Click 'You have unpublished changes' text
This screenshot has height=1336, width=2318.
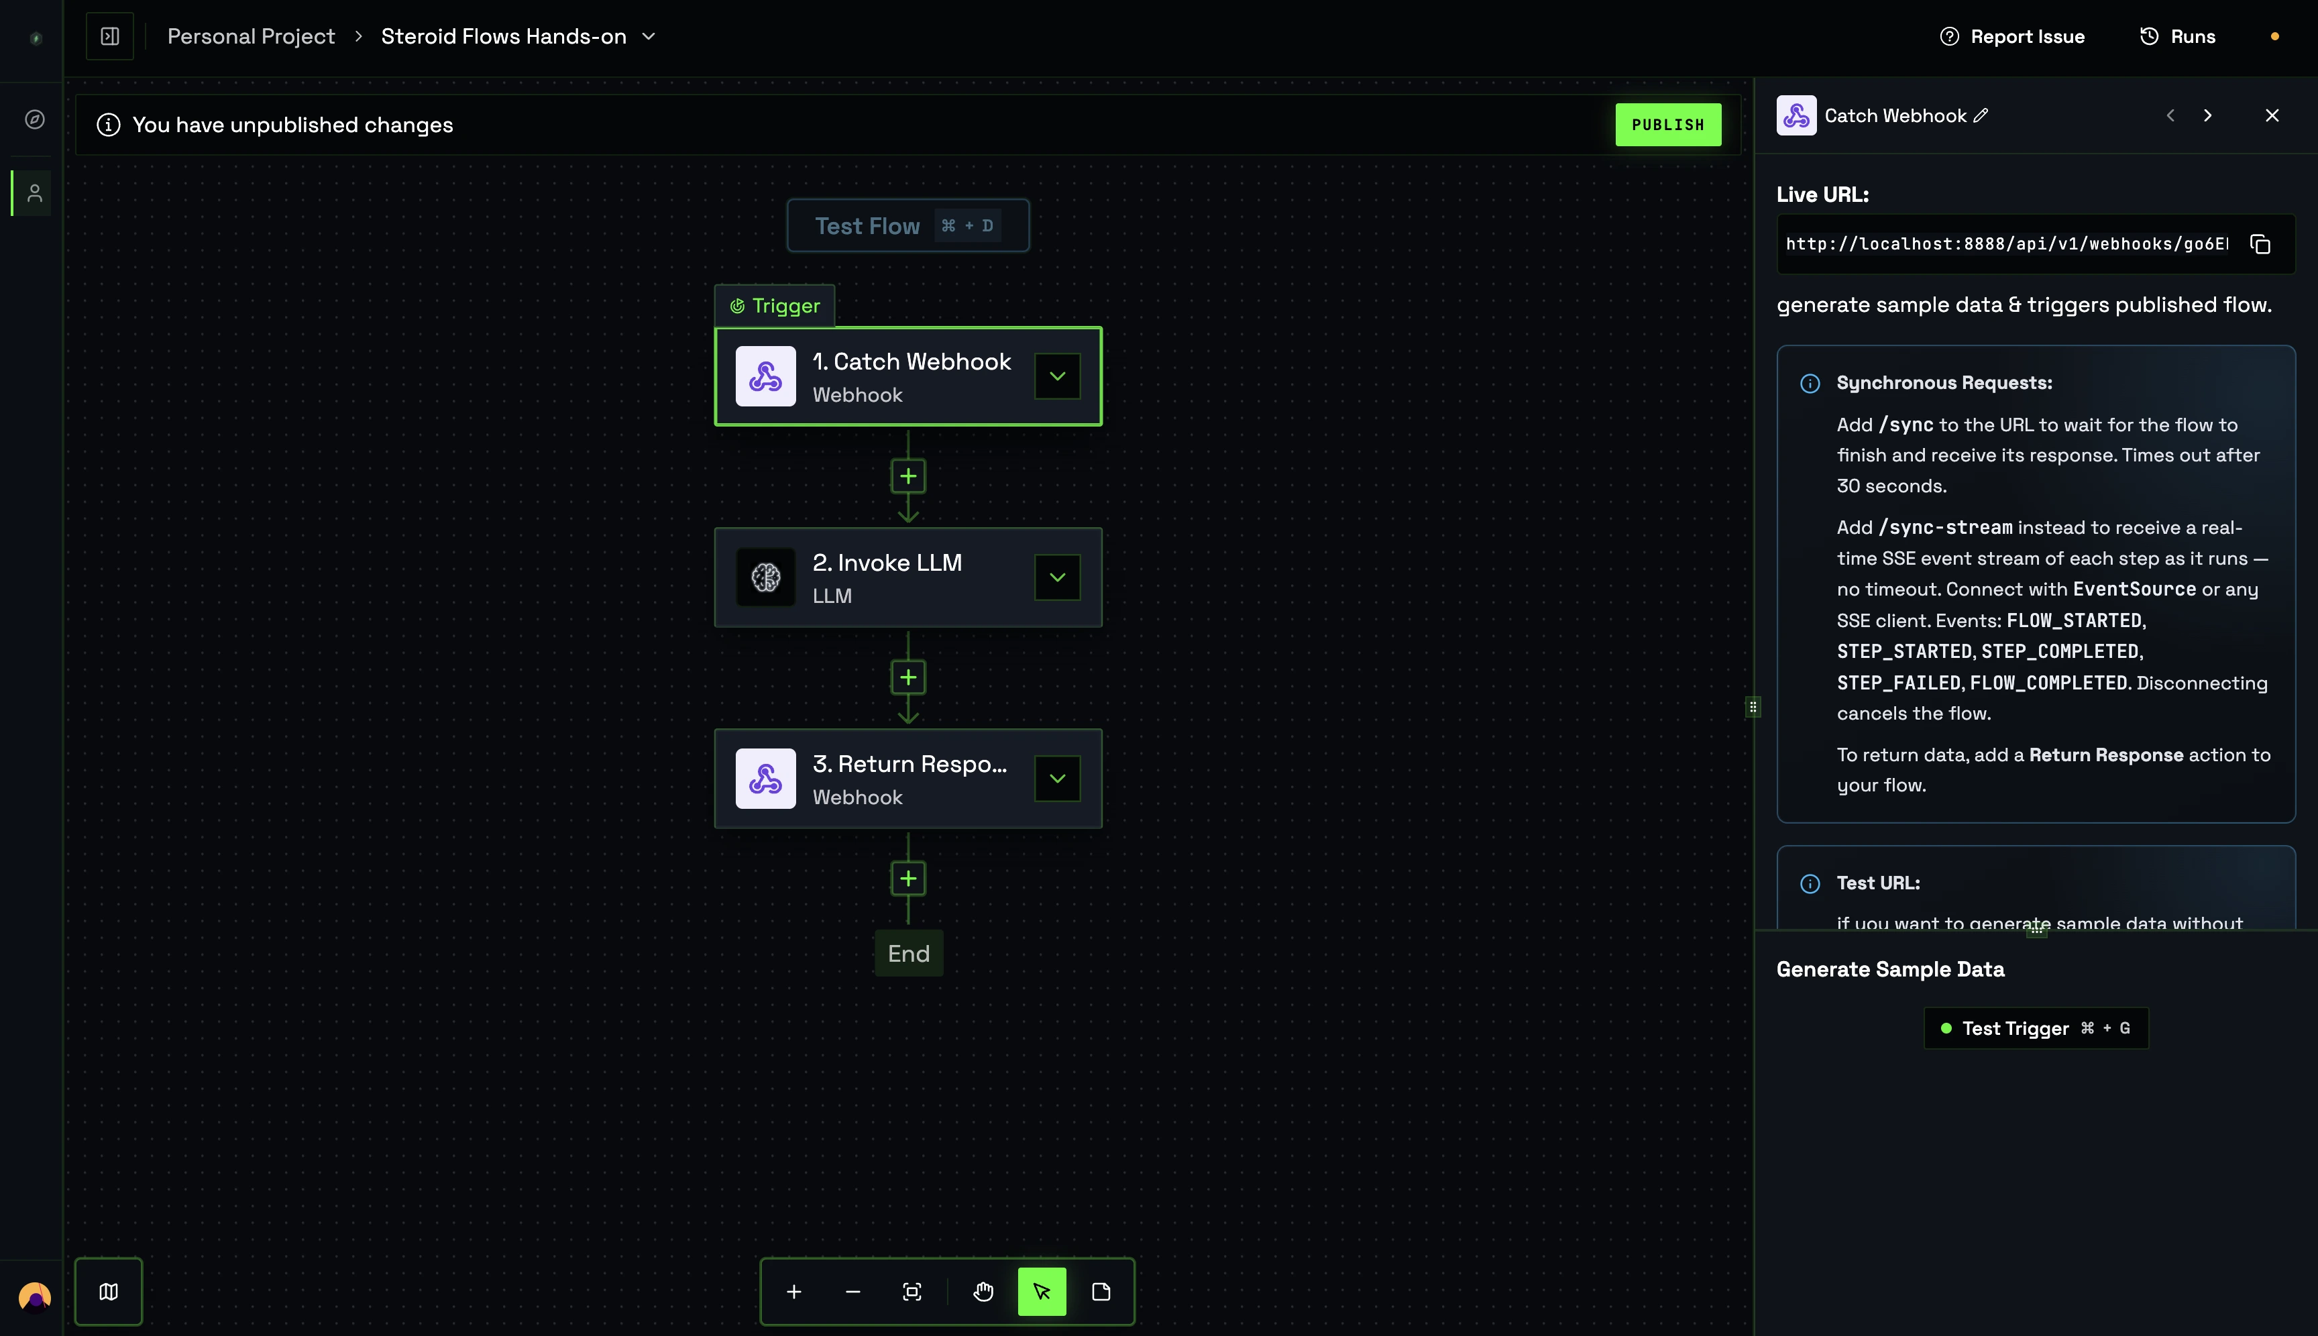tap(292, 125)
